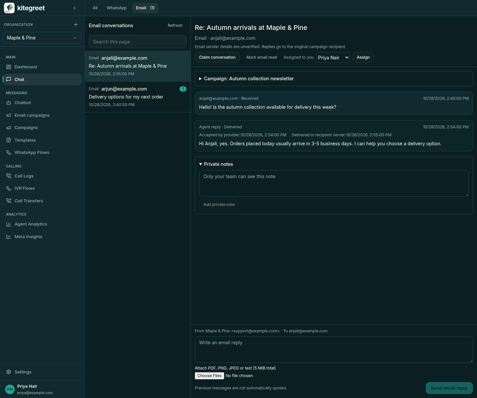This screenshot has height=398, width=477.
Task: Open the arjun@example.com delivery options conversation
Action: (x=137, y=97)
